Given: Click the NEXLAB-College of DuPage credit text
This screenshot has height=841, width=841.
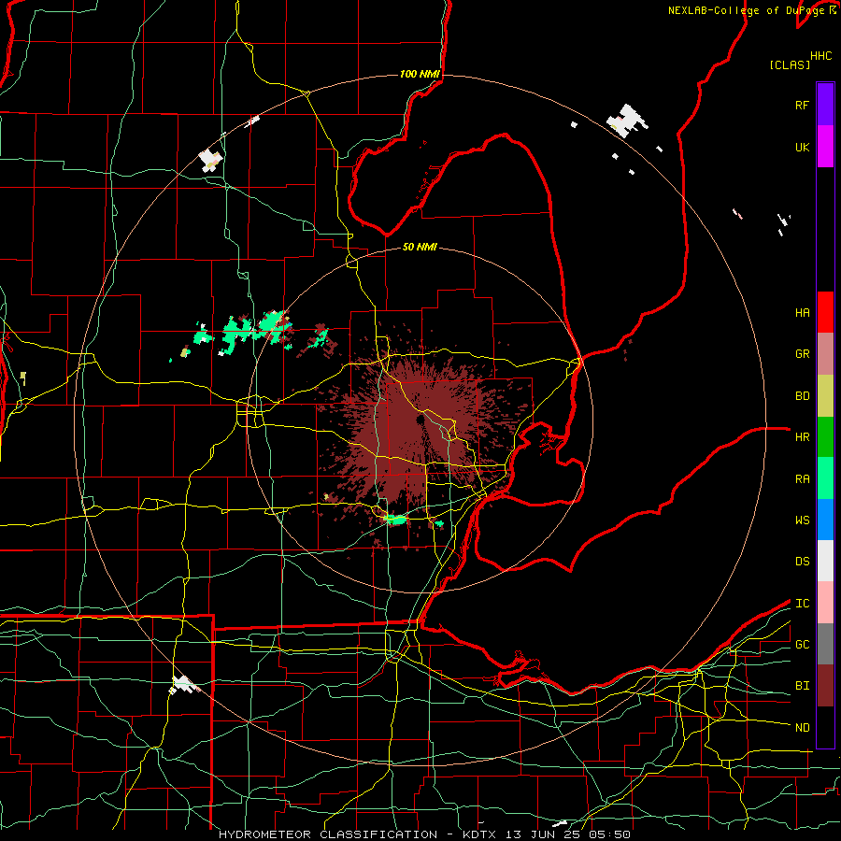Looking at the screenshot, I should (746, 10).
